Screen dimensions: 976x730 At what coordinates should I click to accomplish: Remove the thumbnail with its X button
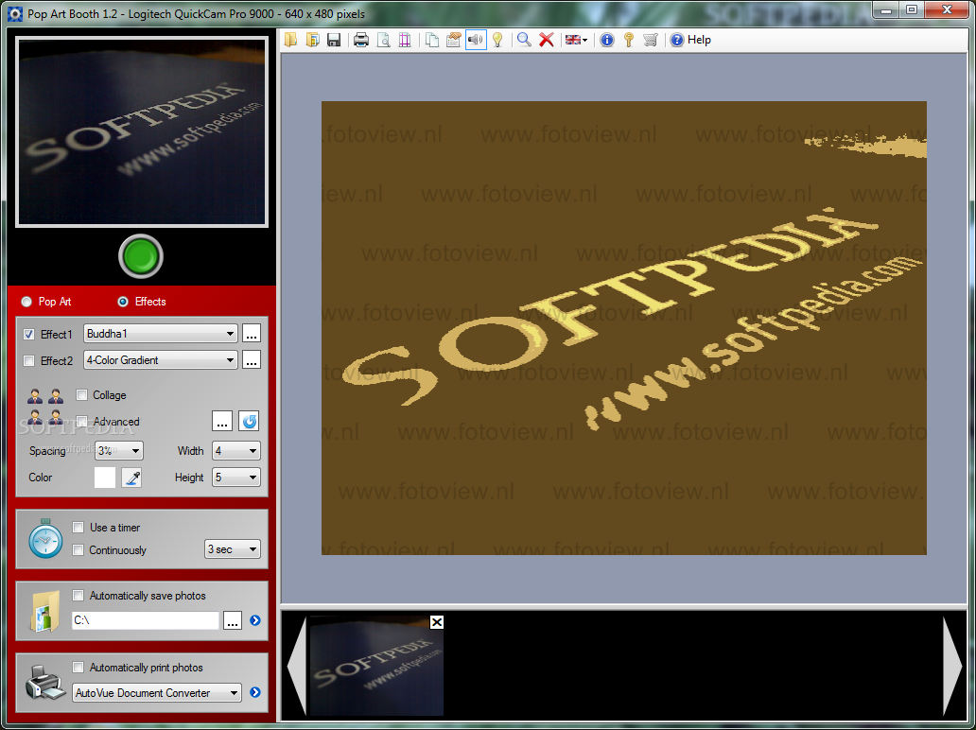(x=437, y=621)
